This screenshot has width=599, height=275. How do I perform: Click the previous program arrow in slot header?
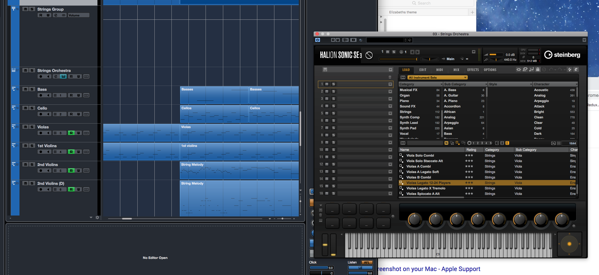(412, 52)
